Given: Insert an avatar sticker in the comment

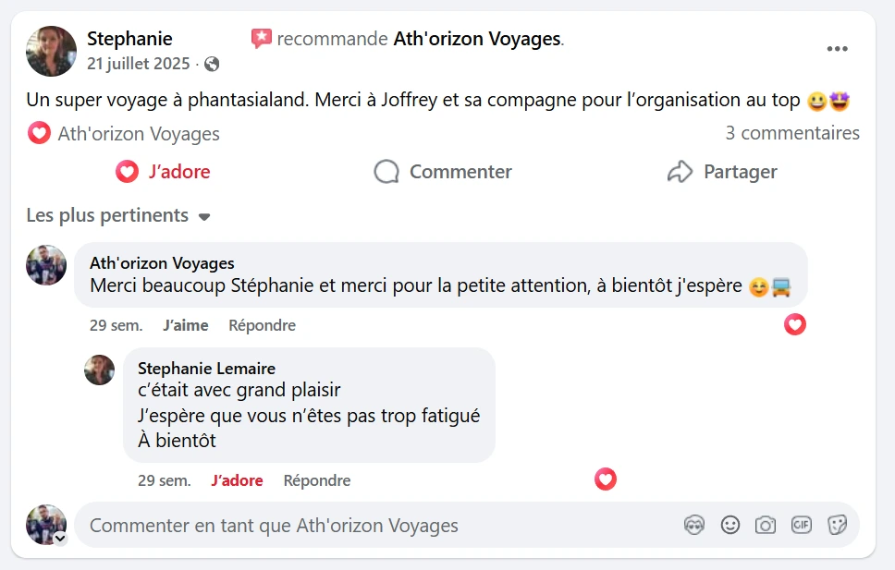Looking at the screenshot, I should point(694,526).
